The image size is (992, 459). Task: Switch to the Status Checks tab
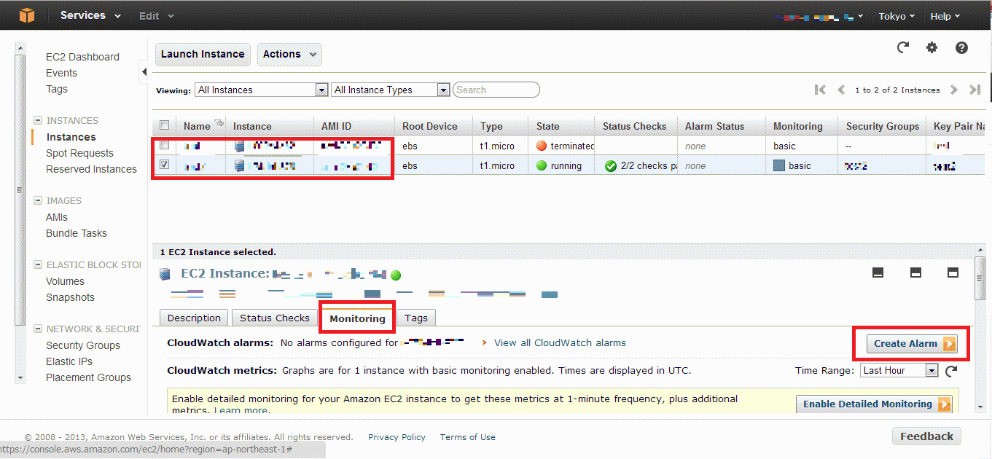[x=275, y=318]
